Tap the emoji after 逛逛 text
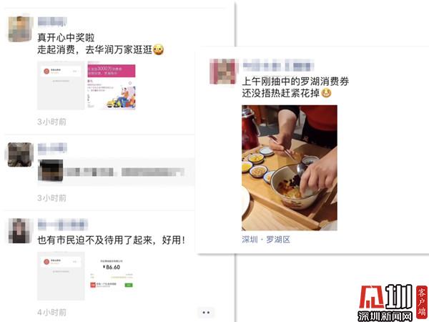Screen dimensions: 429x322 159,49
